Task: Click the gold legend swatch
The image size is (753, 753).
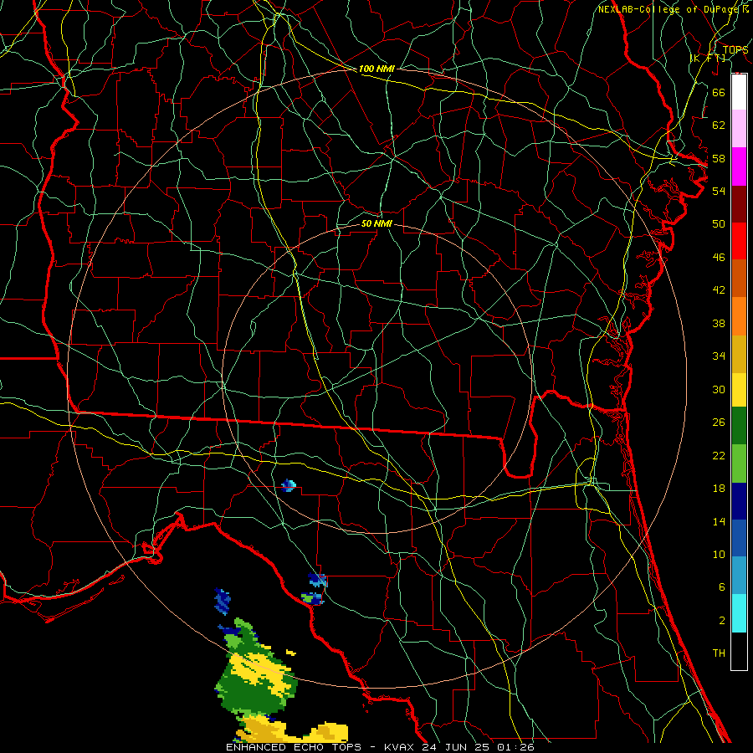Action: click(739, 354)
